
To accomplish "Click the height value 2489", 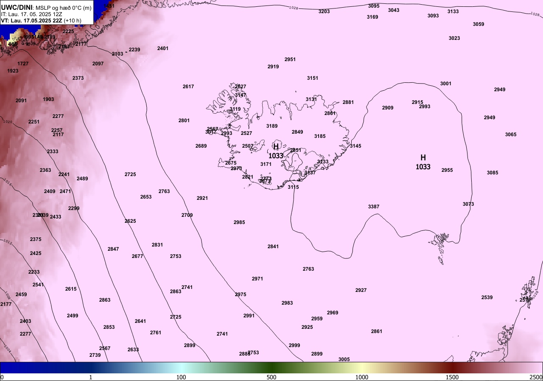I will tap(82, 179).
